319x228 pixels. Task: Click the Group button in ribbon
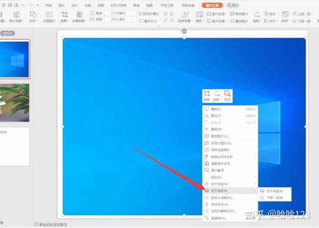pos(271,14)
